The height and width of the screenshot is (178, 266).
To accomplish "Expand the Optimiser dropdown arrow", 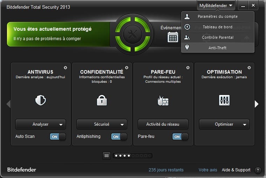I will (x=244, y=125).
